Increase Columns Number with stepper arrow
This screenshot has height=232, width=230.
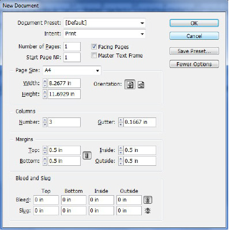click(x=45, y=120)
